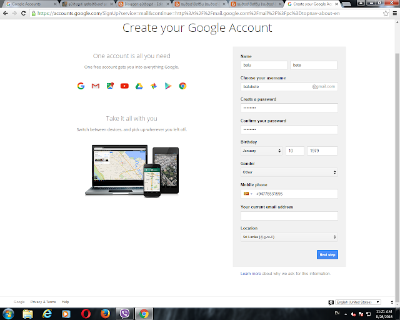Click the feedback icon beside language selector
Image resolution: width=400 pixels, height=320 pixels.
coord(331,302)
